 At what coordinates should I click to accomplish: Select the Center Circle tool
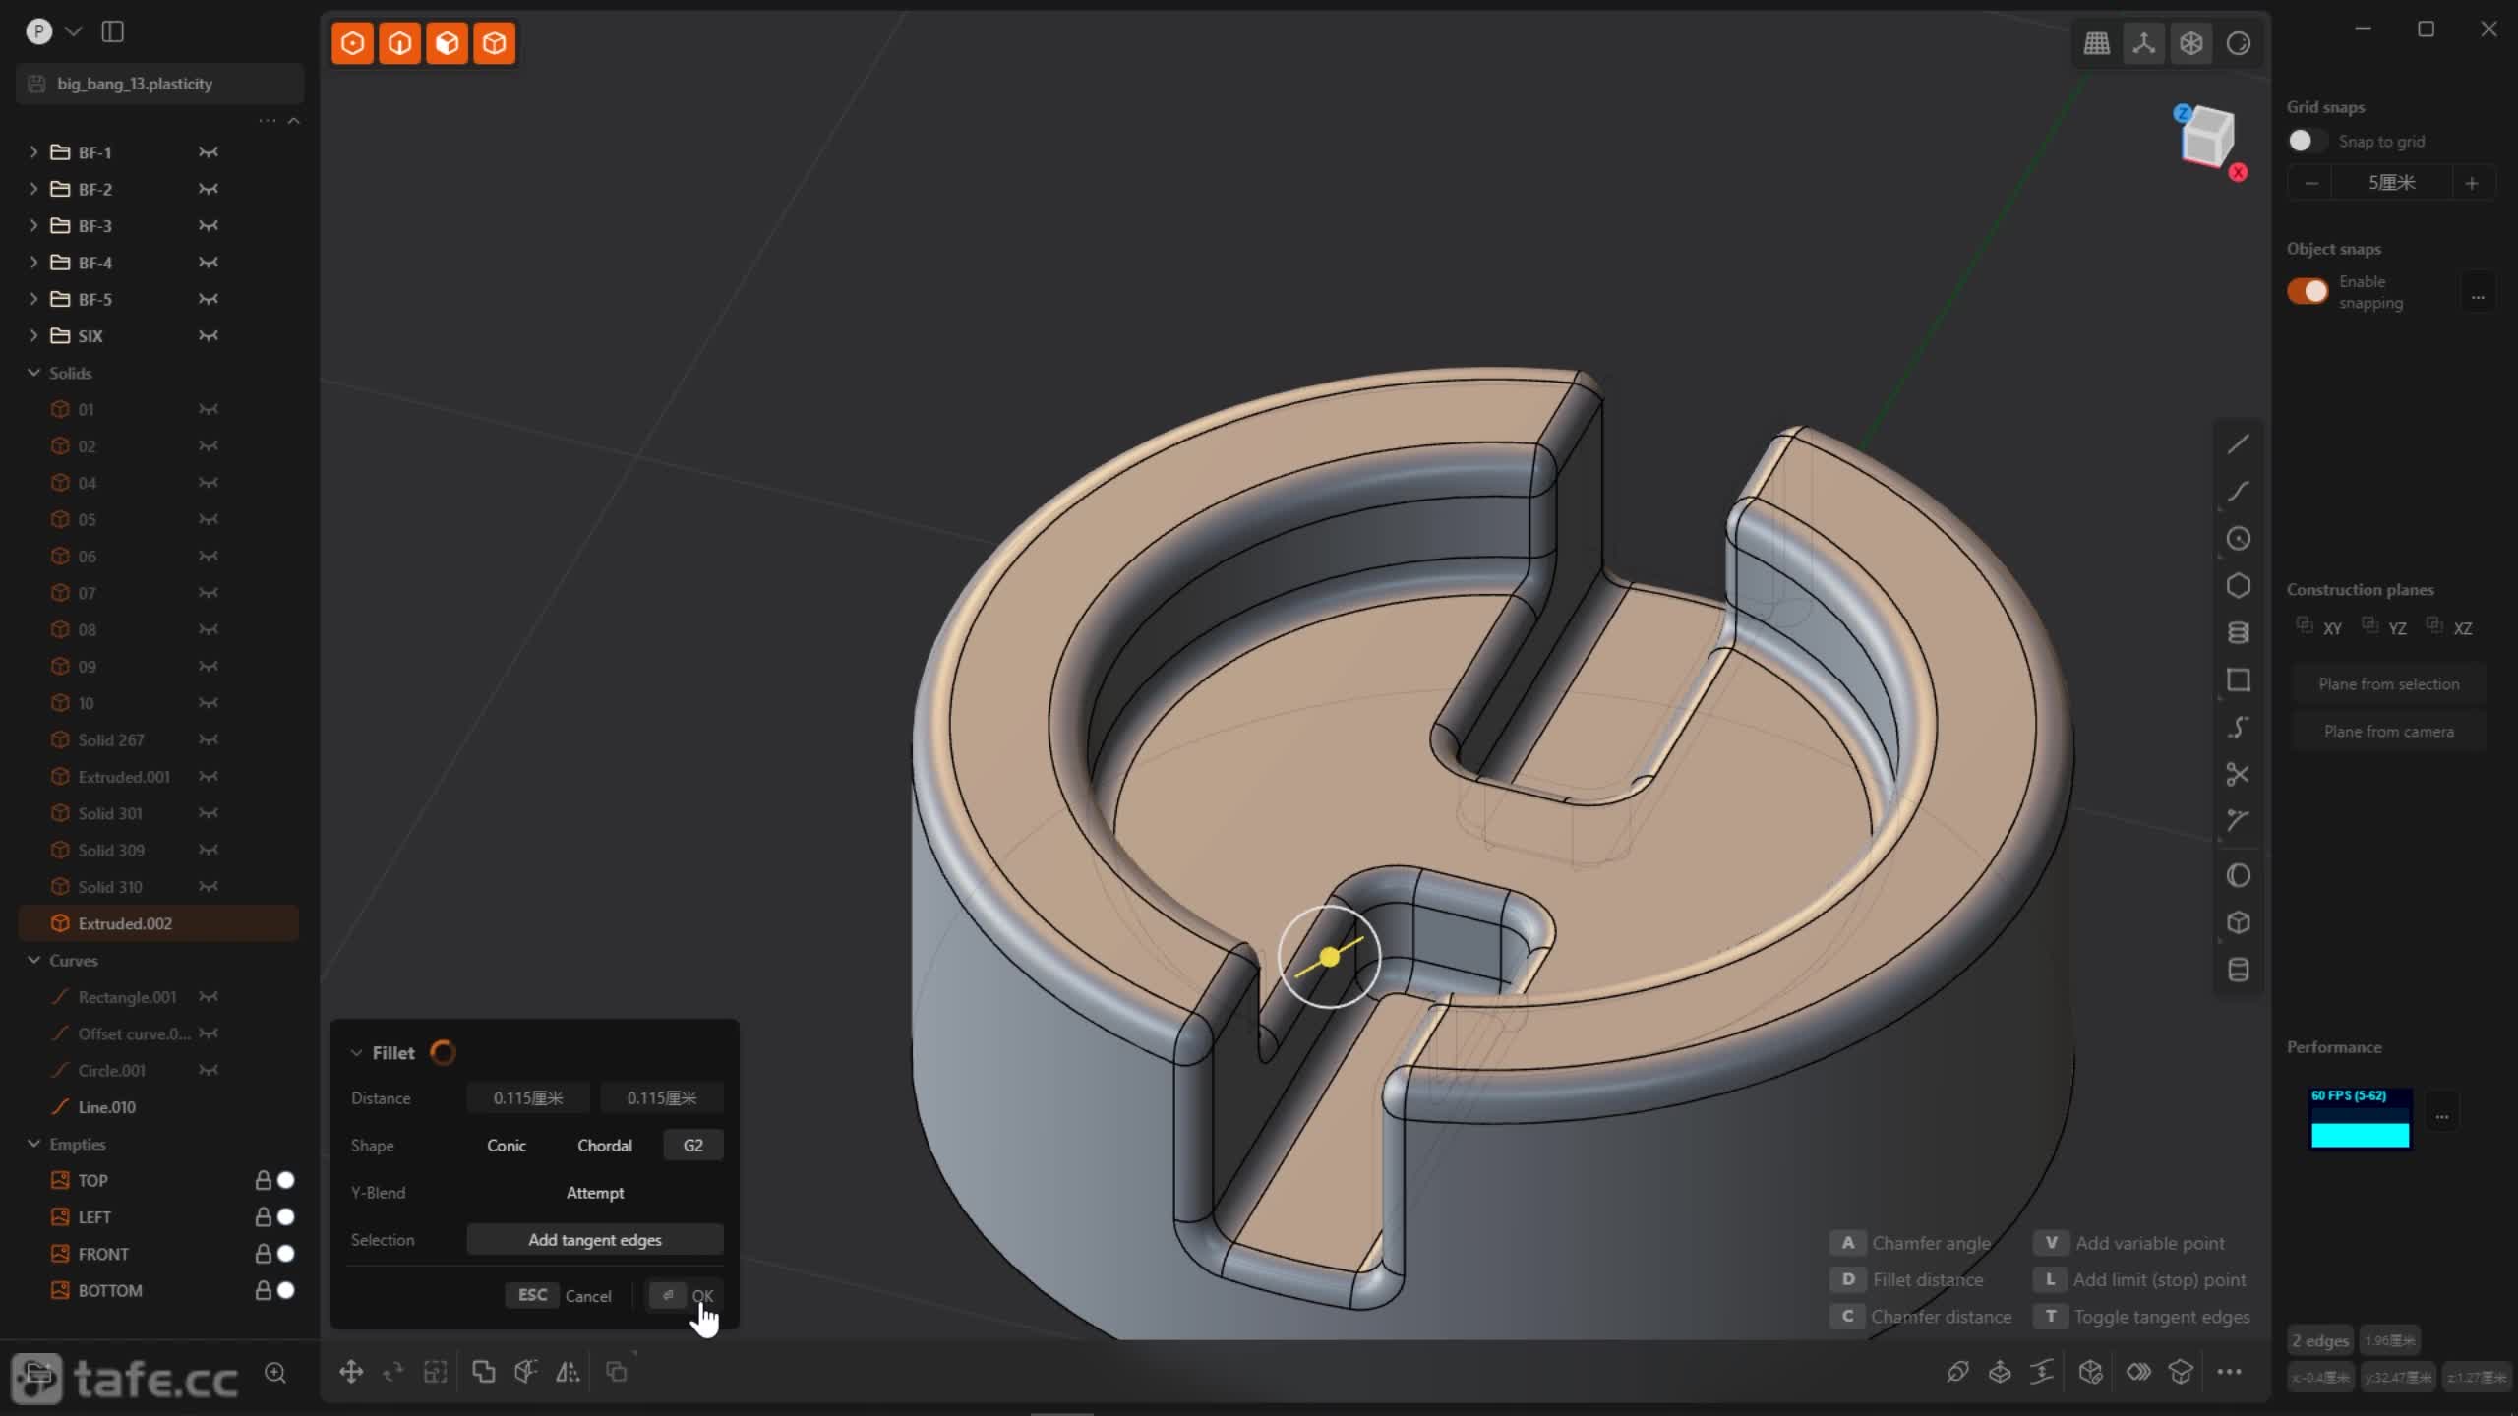2238,539
